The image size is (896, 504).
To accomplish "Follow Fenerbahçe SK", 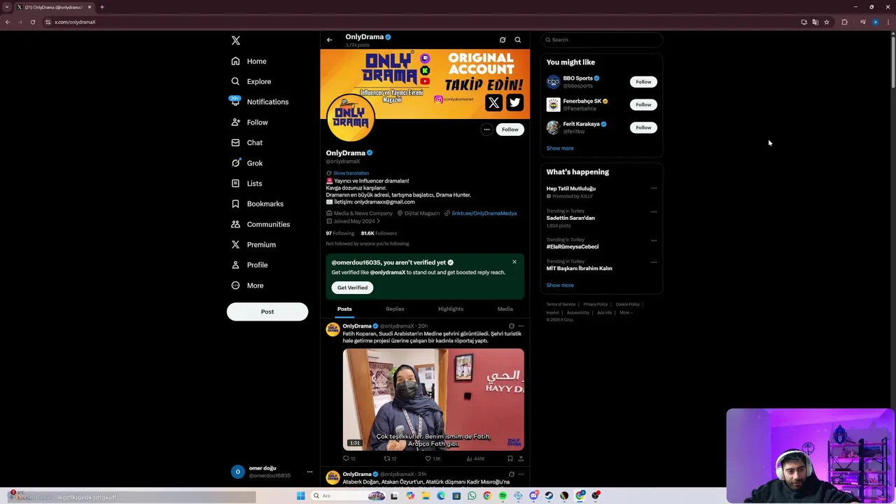I will point(643,105).
